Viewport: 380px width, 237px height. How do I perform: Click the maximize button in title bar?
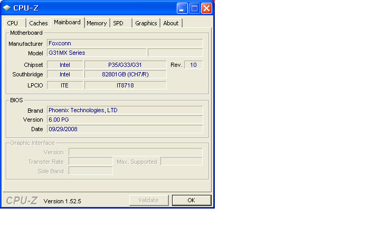point(194,8)
